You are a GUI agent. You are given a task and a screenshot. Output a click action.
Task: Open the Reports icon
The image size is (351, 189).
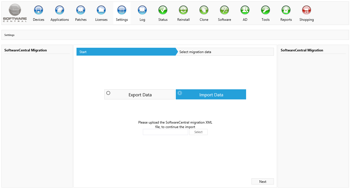tap(286, 10)
